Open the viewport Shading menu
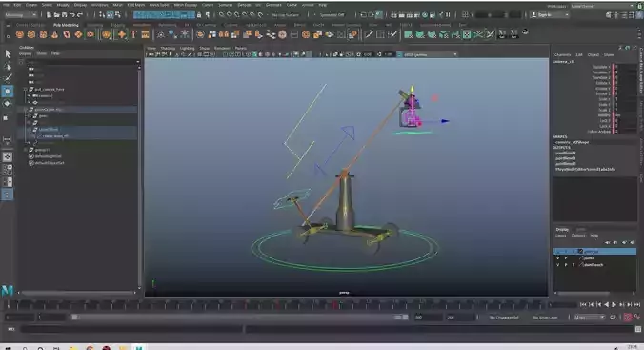Image resolution: width=644 pixels, height=350 pixels. (x=168, y=48)
